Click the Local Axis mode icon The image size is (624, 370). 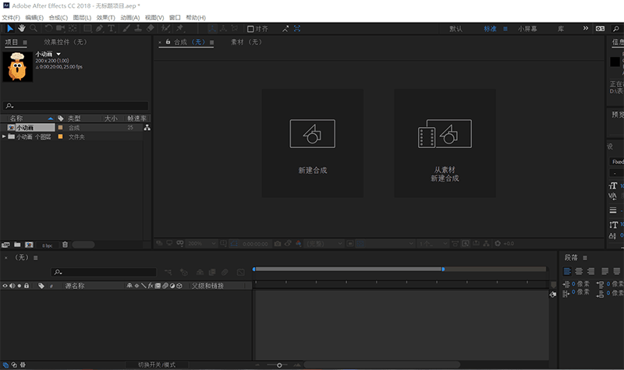click(x=212, y=28)
